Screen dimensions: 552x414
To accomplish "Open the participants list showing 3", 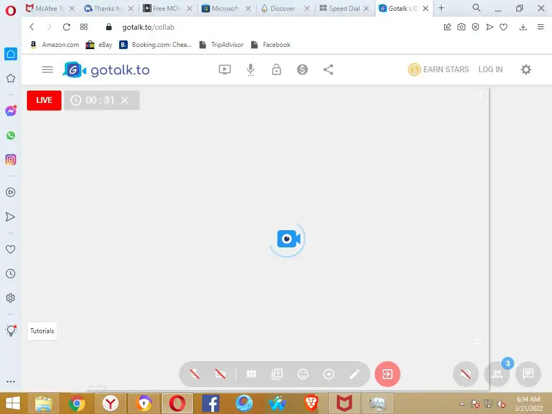I will point(497,374).
